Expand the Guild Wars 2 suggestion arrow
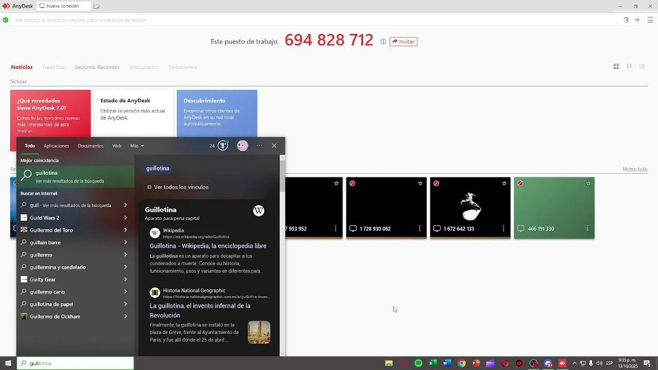This screenshot has height=370, width=658. (125, 217)
